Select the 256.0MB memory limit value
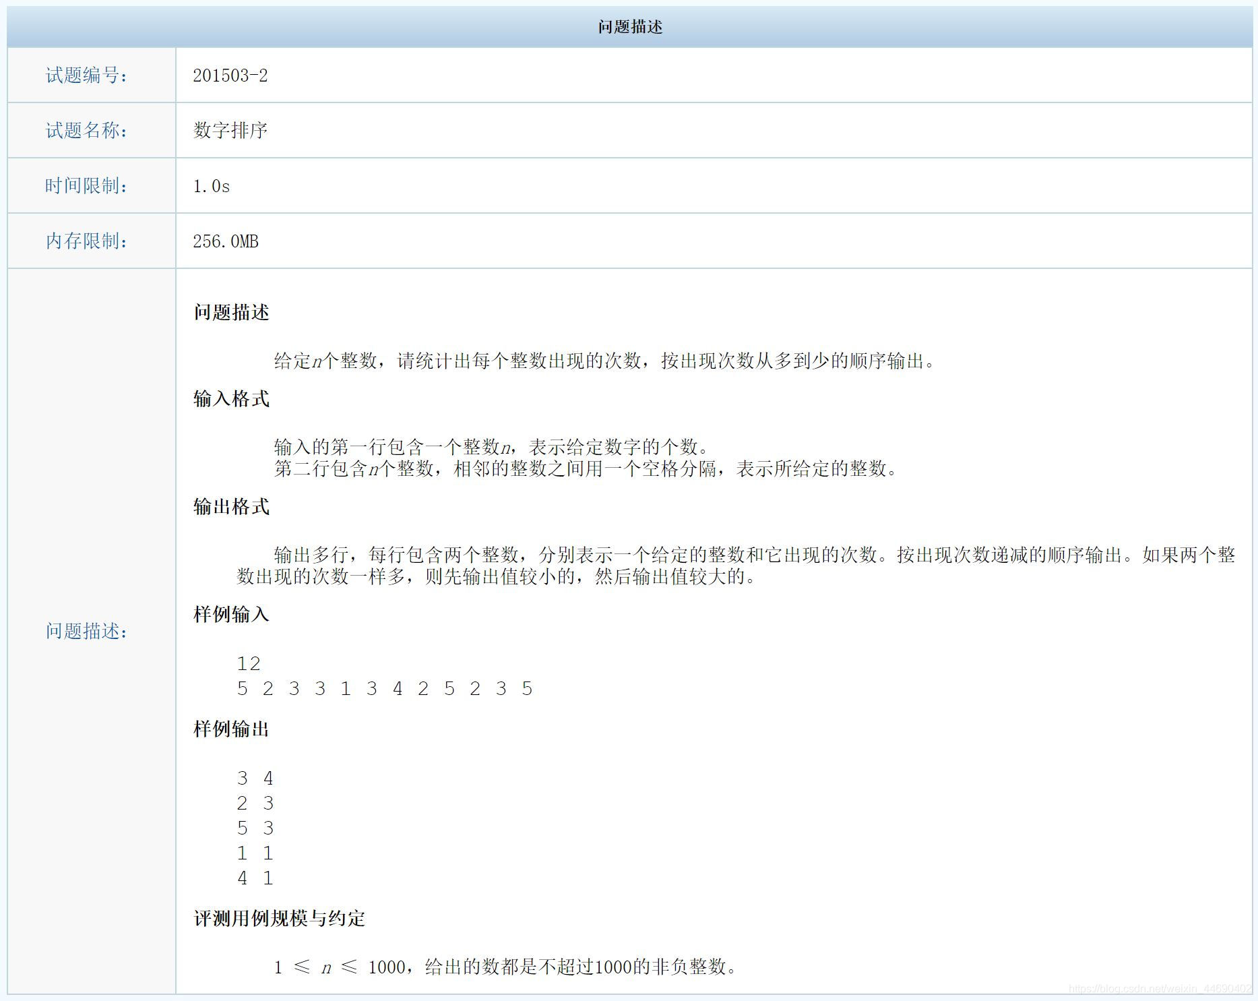The image size is (1258, 1001). pos(227,240)
